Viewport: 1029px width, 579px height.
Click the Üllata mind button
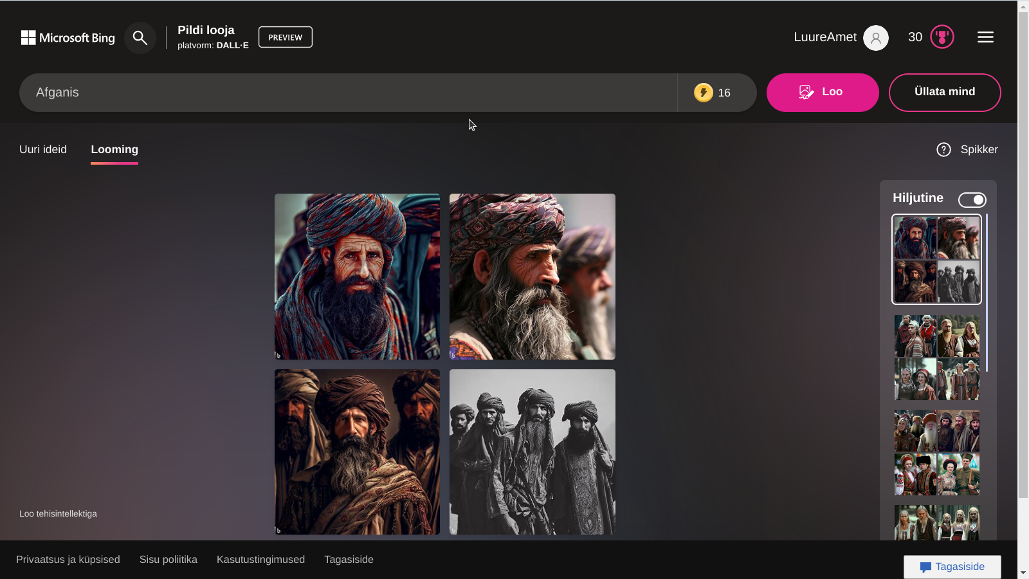pyautogui.click(x=944, y=92)
